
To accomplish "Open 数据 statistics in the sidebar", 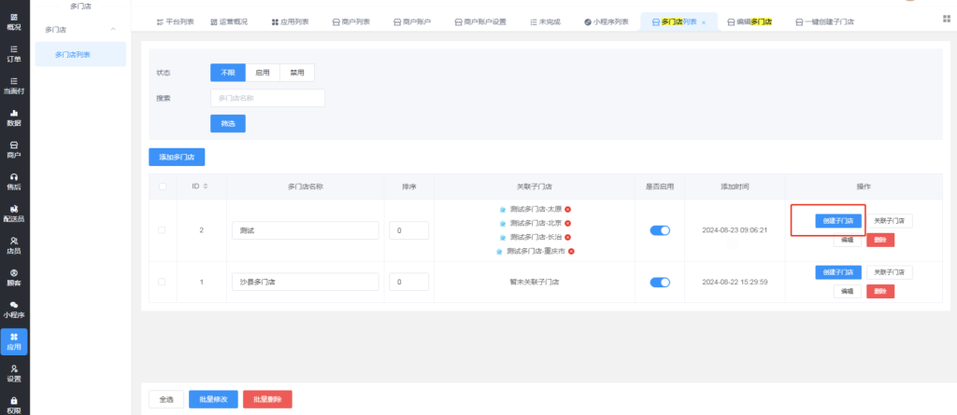I will 14,117.
